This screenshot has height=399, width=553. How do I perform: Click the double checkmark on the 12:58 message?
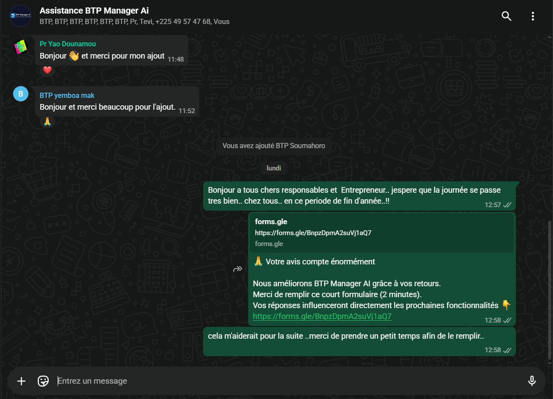pyautogui.click(x=507, y=320)
